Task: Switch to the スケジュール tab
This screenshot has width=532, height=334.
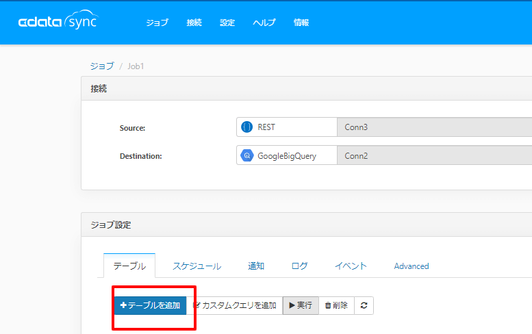Action: click(197, 266)
